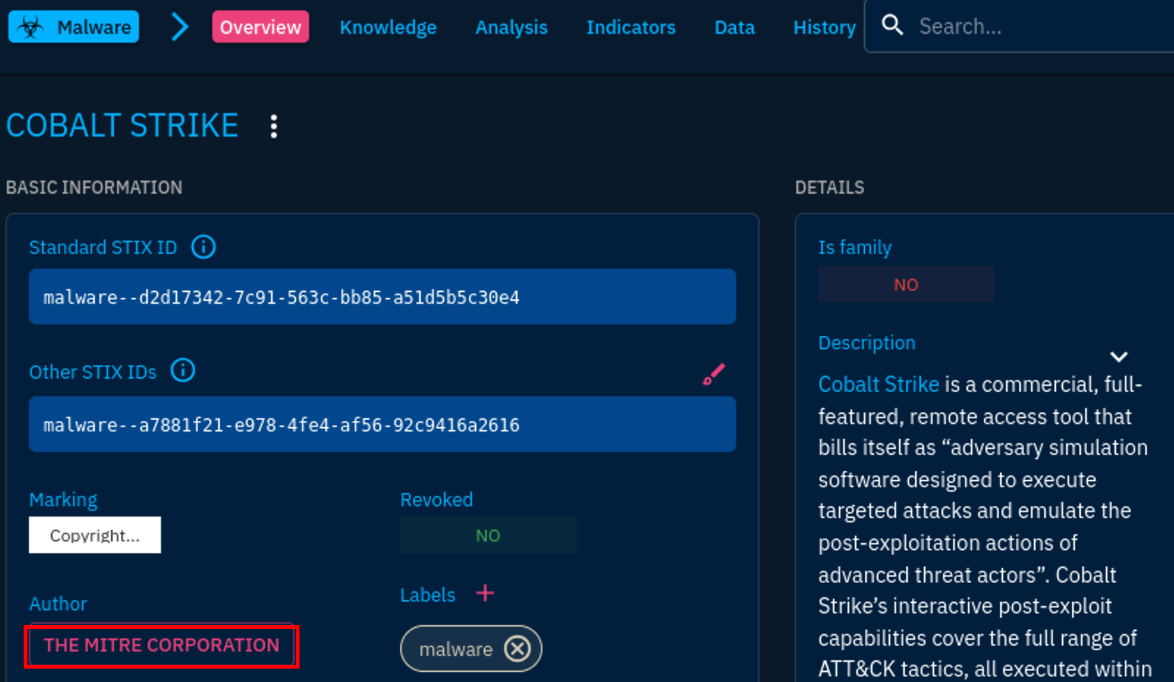Image resolution: width=1174 pixels, height=682 pixels.
Task: Click the Standard STIX ID info icon
Action: pos(204,247)
